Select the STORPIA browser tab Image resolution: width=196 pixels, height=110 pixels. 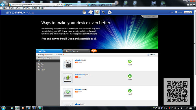pyautogui.click(x=75, y=5)
